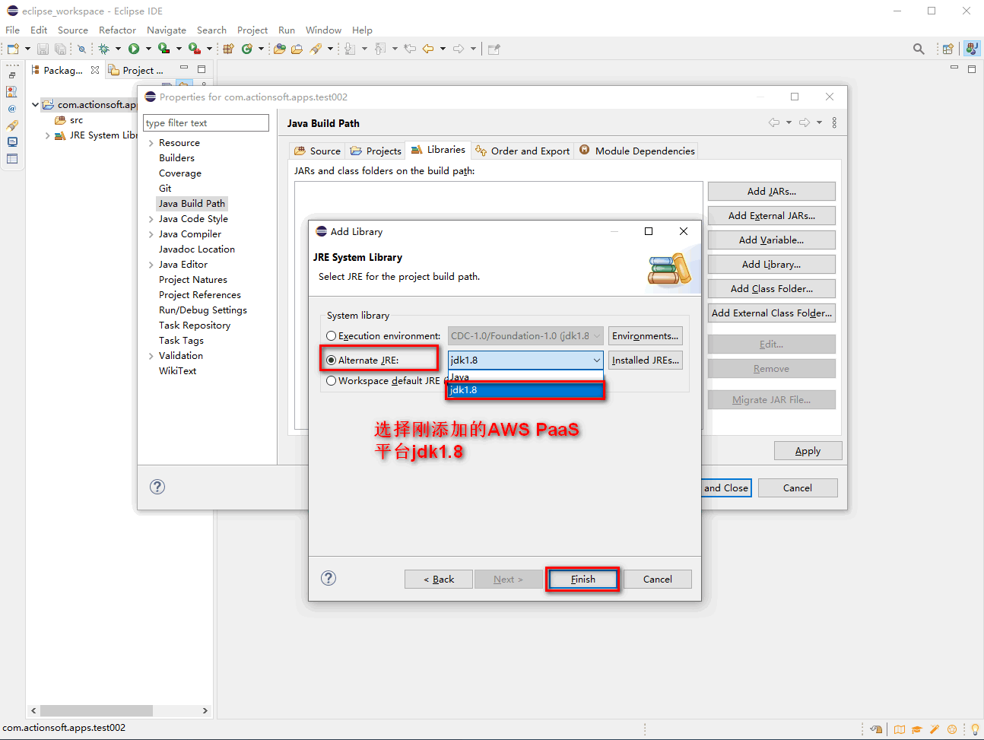Open the Java perspective icon at top right
The image size is (984, 740).
pos(971,49)
